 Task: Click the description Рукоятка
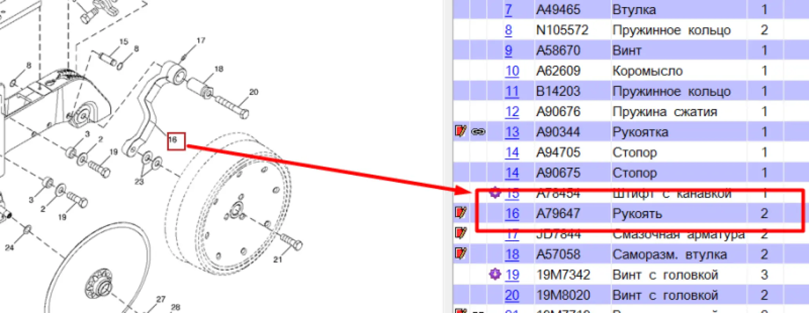coord(640,132)
